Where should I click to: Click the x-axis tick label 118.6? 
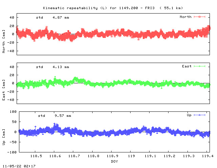coord(55,156)
